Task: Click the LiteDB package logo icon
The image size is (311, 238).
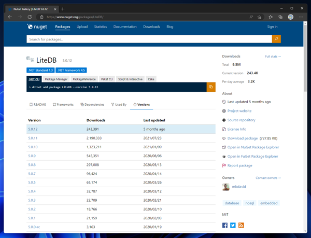Action: (x=30, y=59)
